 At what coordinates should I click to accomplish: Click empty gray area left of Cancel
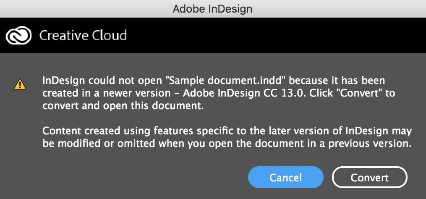click(126, 177)
